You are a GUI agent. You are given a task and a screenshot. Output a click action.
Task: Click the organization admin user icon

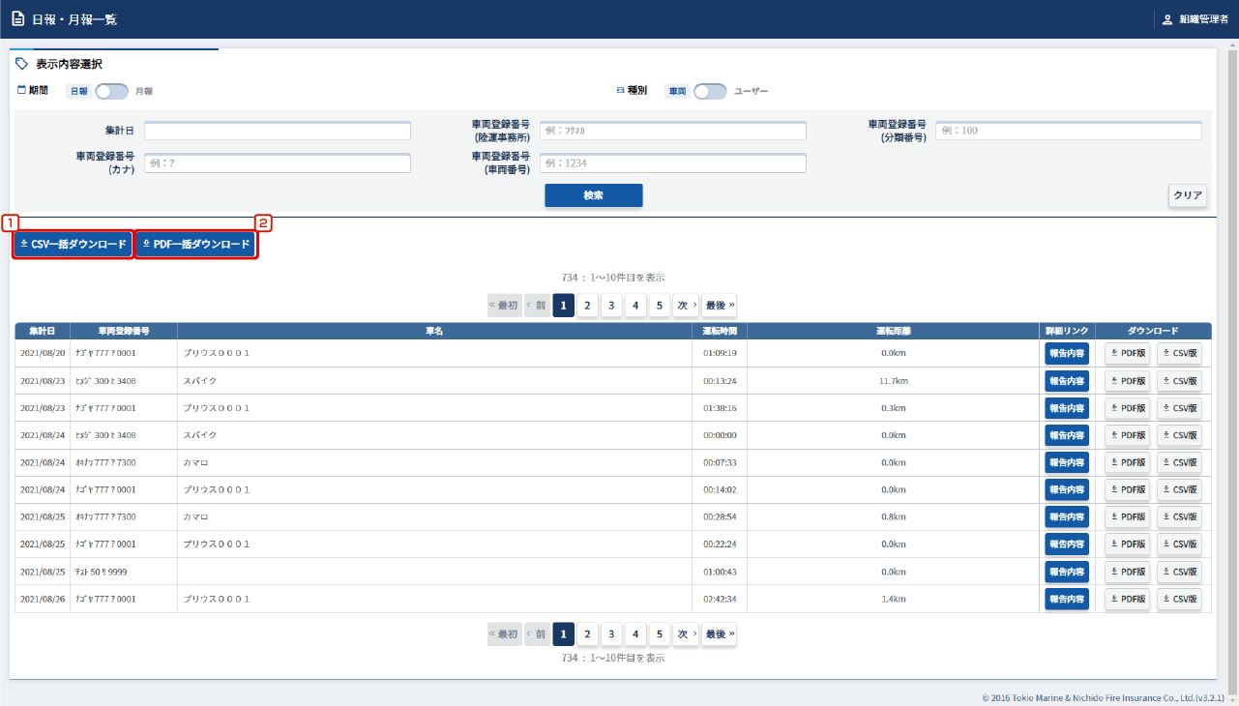pos(1166,19)
